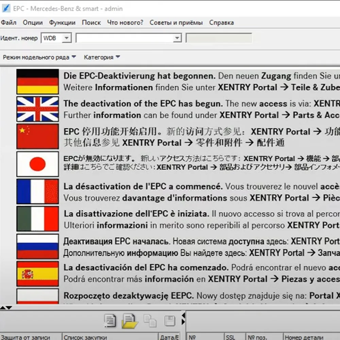Click the Chinese flag image
This screenshot has width=340, height=340.
point(38,136)
